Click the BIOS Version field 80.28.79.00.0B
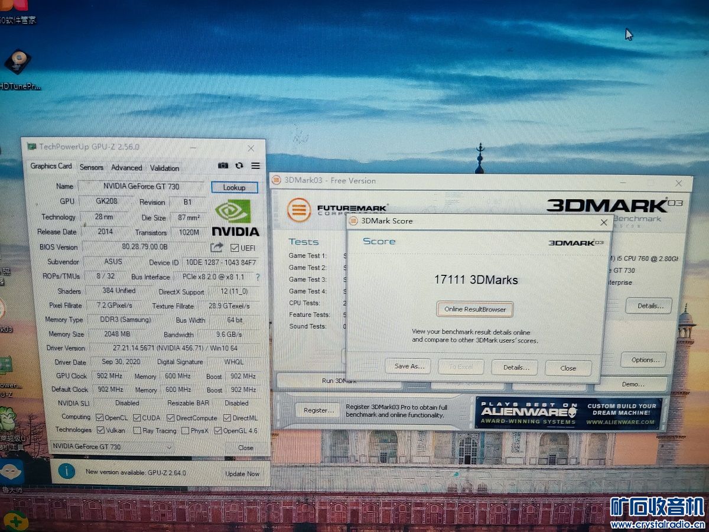709x532 pixels. coord(145,246)
